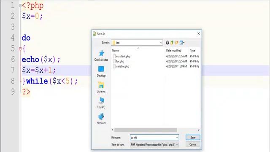Click the Create New Folder icon
Viewport: 270px width, 152px height.
click(x=176, y=43)
